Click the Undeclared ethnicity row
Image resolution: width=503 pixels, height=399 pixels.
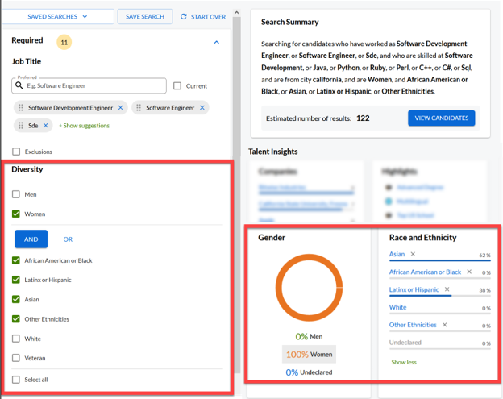[x=440, y=343]
